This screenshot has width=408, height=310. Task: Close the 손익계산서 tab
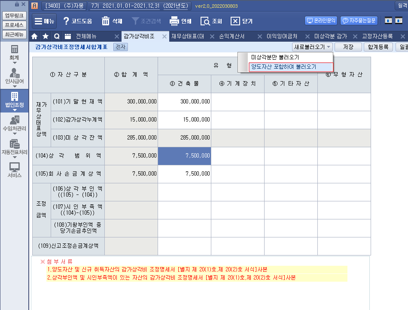point(260,36)
